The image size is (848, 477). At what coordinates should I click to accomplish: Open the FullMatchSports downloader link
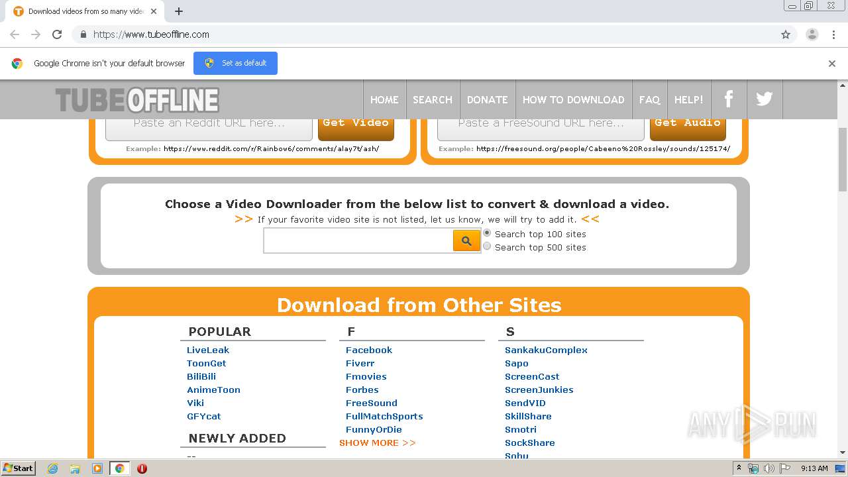click(x=384, y=416)
